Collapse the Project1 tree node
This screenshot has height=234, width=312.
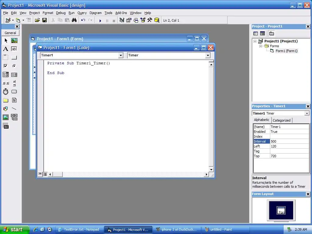[x=255, y=41]
